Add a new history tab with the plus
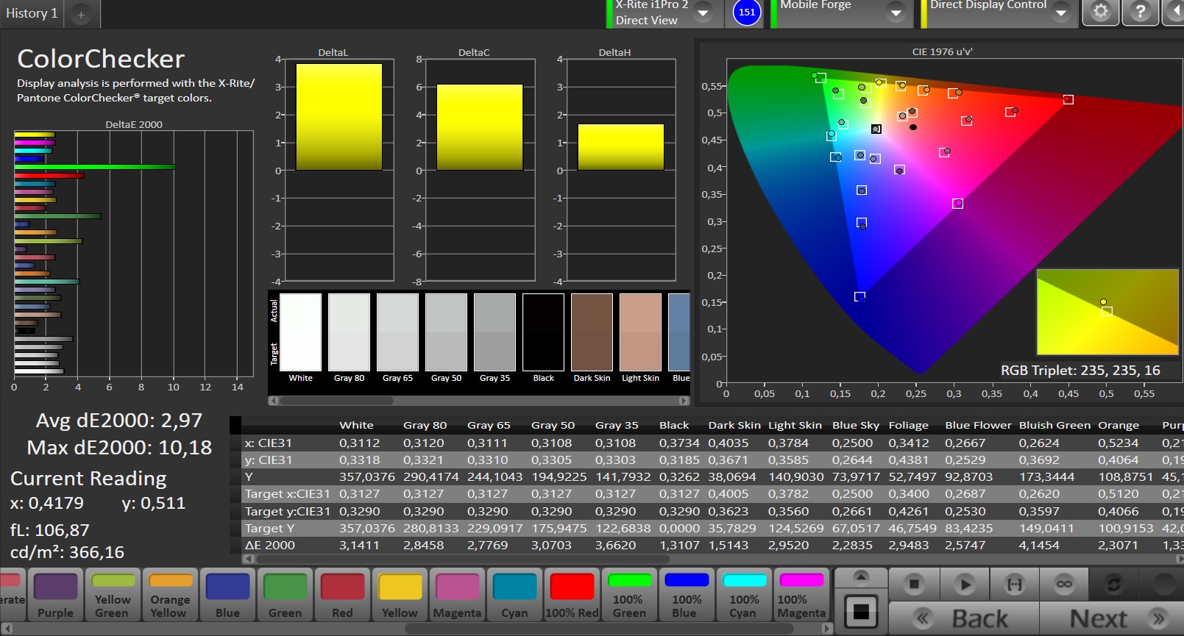This screenshot has width=1184, height=636. tap(81, 14)
